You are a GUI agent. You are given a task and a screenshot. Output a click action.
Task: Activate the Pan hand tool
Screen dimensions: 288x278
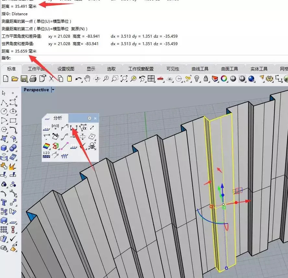[87, 79]
